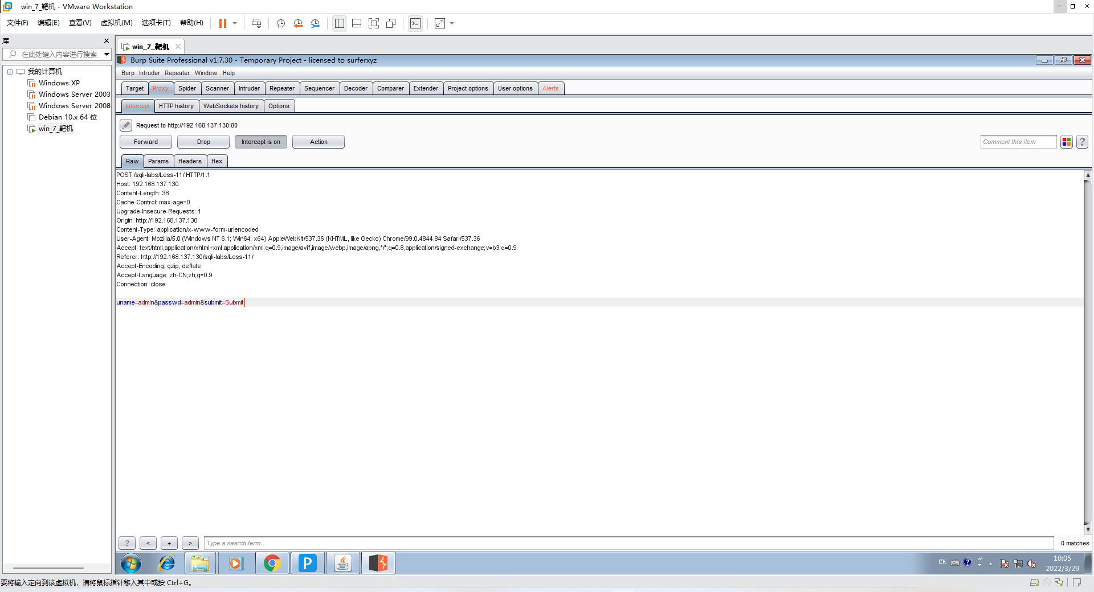1094x592 pixels.
Task: Close the win_7_靶机 VM tab
Action: pos(178,47)
